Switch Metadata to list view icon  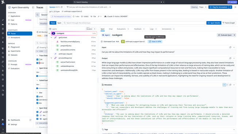click(x=227, y=85)
